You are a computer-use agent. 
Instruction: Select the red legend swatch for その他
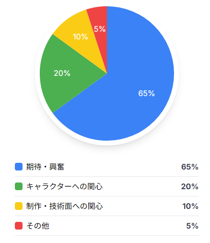tap(19, 226)
